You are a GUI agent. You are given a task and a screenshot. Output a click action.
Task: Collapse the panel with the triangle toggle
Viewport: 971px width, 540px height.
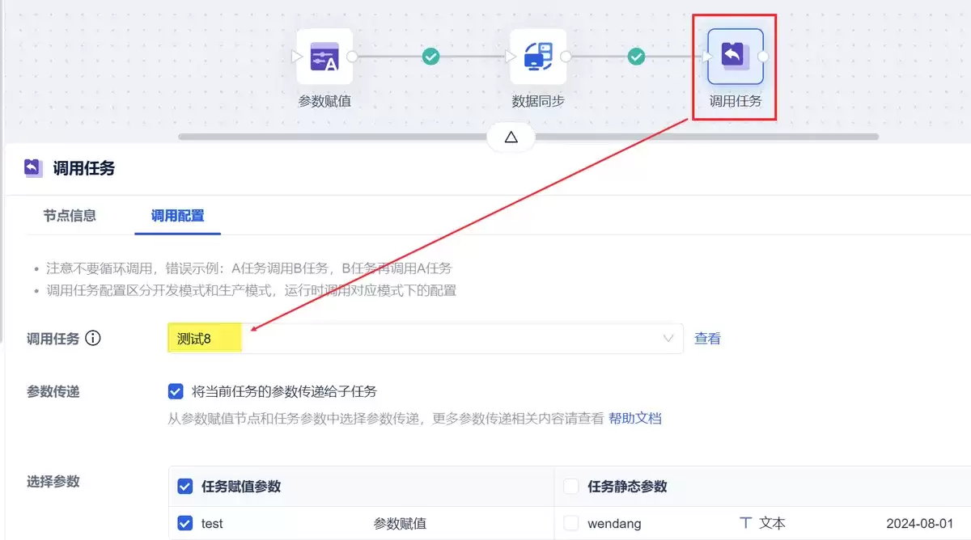pos(511,137)
